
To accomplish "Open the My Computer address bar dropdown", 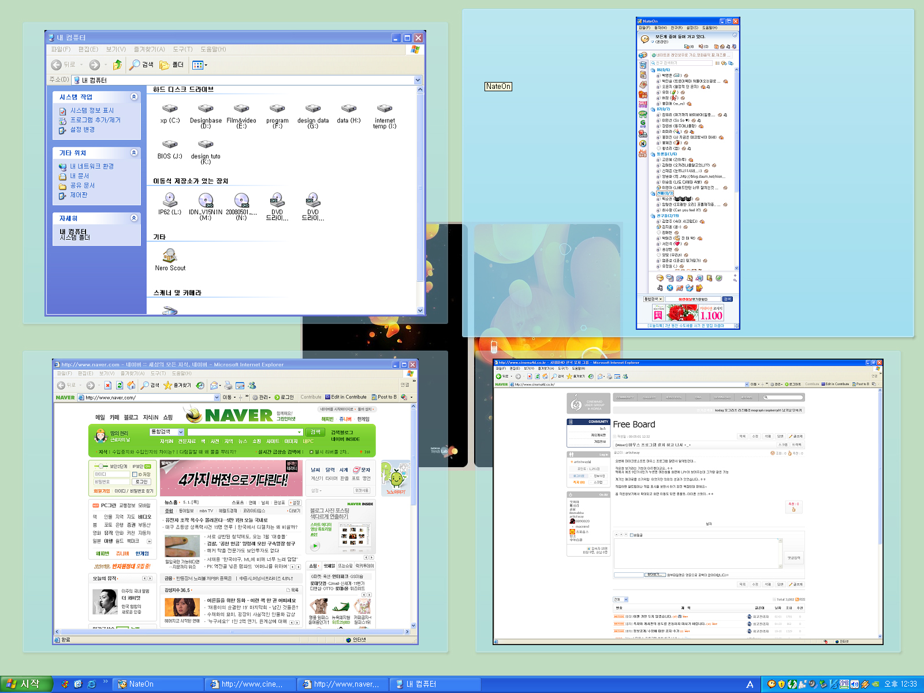I will pos(418,80).
